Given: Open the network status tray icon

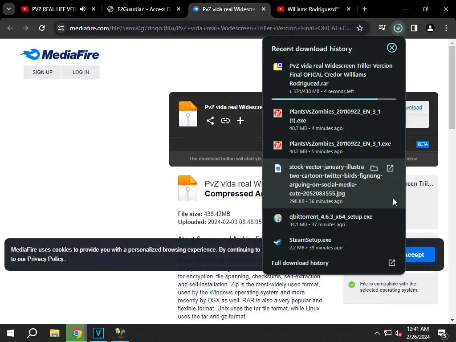Looking at the screenshot, I should pyautogui.click(x=388, y=333).
